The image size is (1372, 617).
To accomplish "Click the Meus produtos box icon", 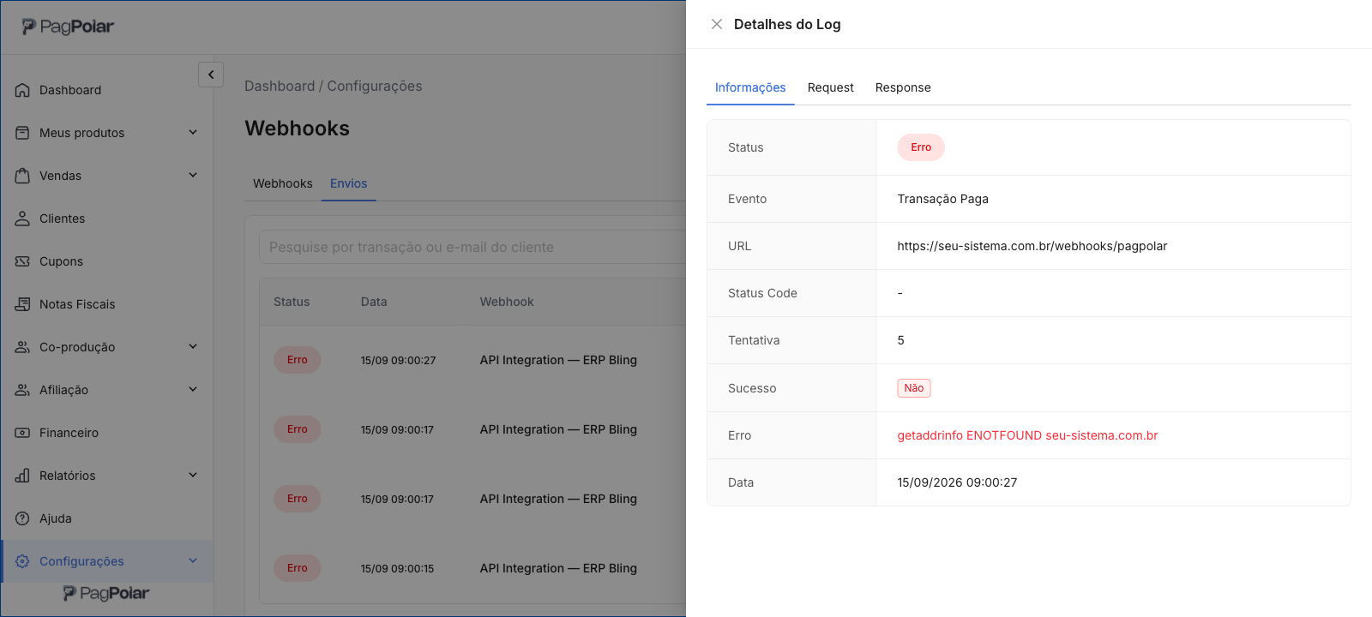I will 22,133.
